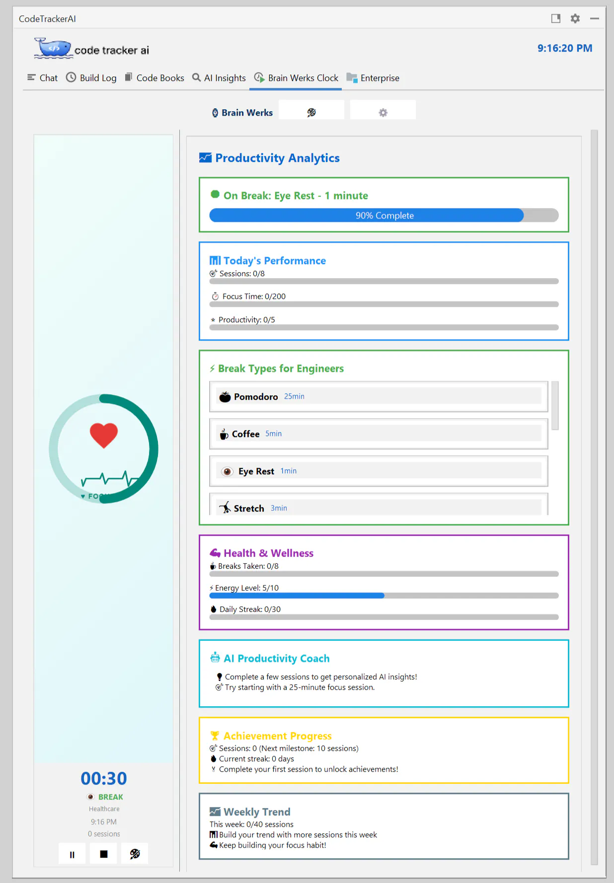Click the 00:30 countdown timer
This screenshot has width=614, height=883.
click(x=104, y=778)
